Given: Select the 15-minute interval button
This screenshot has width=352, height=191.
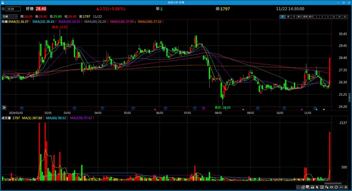Looking at the screenshot, I should tap(333, 17).
